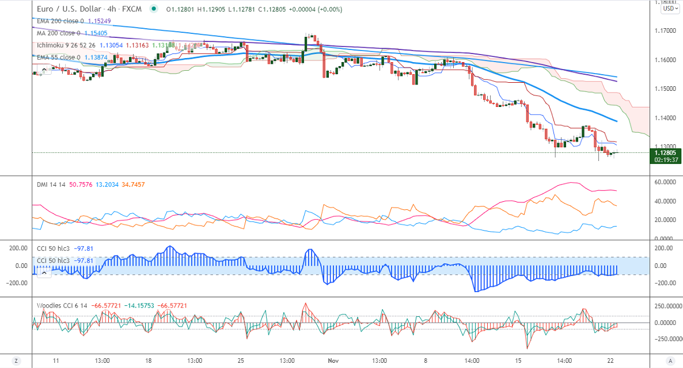Click DMI value 13.2034
Screen dimensions: 683x368
[x=107, y=185]
